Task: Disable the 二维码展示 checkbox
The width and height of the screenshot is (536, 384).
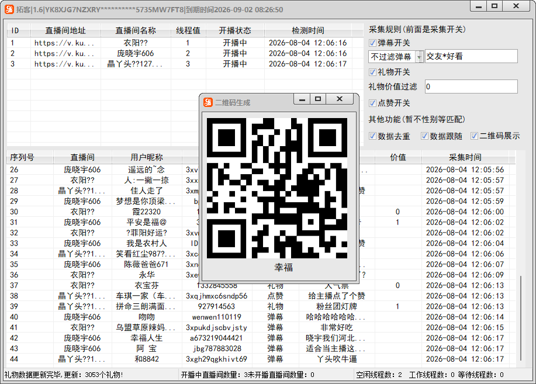Action: [x=474, y=136]
